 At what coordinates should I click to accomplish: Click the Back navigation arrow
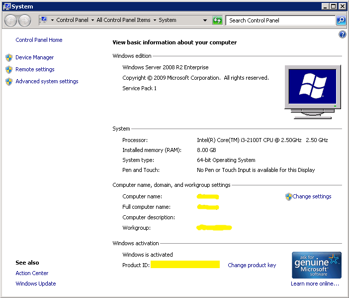[x=10, y=20]
